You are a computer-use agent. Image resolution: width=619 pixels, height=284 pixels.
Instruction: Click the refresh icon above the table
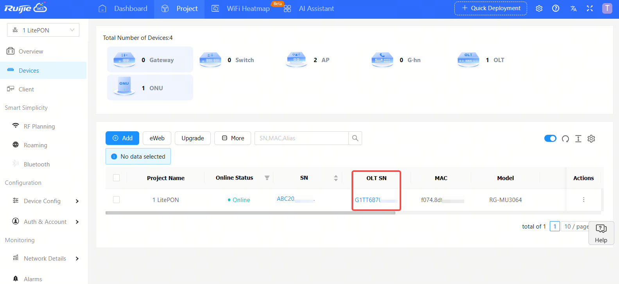[x=565, y=139]
